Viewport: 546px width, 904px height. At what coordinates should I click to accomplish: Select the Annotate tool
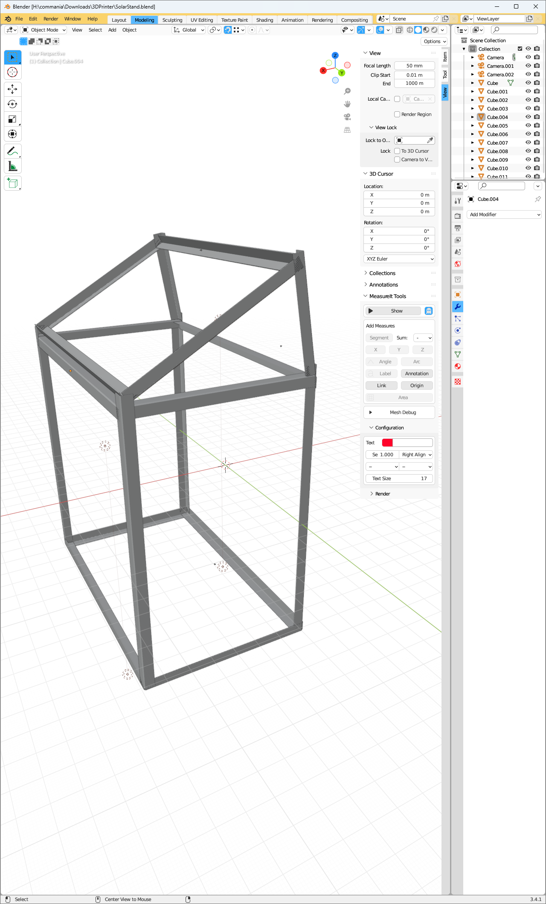[12, 151]
